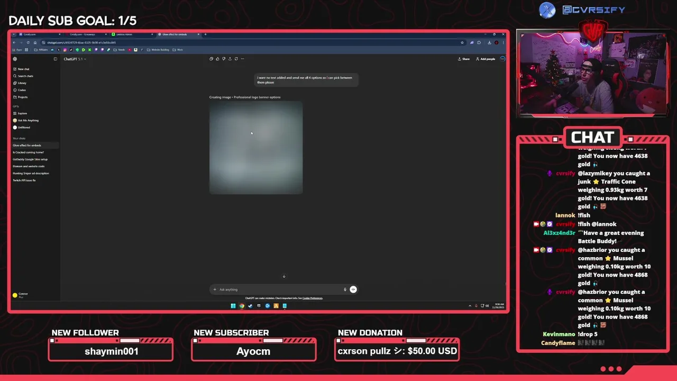This screenshot has width=677, height=381.
Task: Open the X bookmark icon
Action: click(x=58, y=50)
